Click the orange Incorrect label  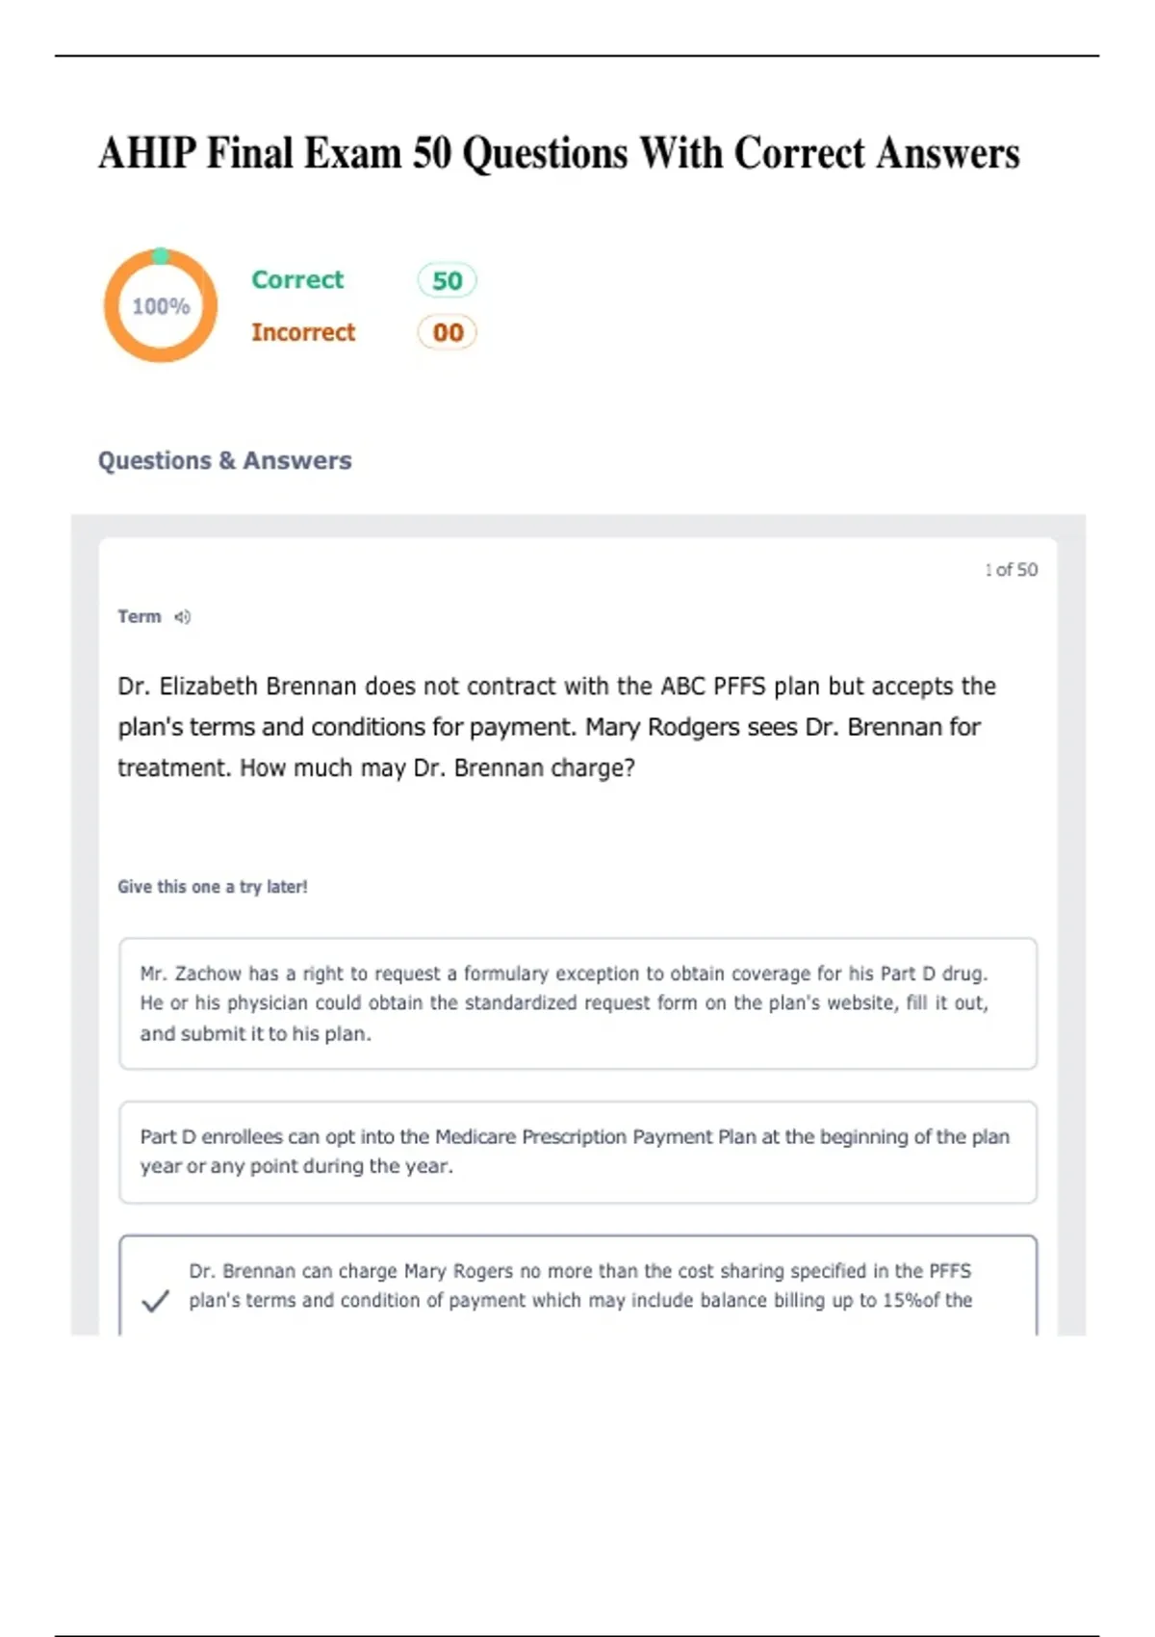tap(303, 332)
